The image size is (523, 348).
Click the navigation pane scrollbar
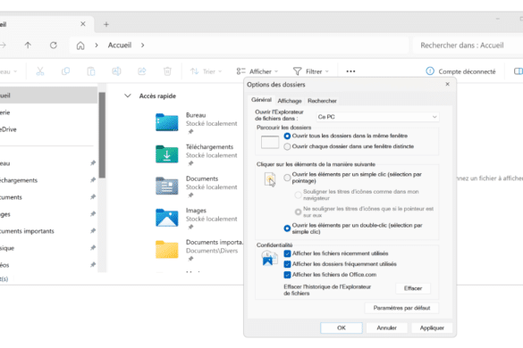click(x=102, y=136)
